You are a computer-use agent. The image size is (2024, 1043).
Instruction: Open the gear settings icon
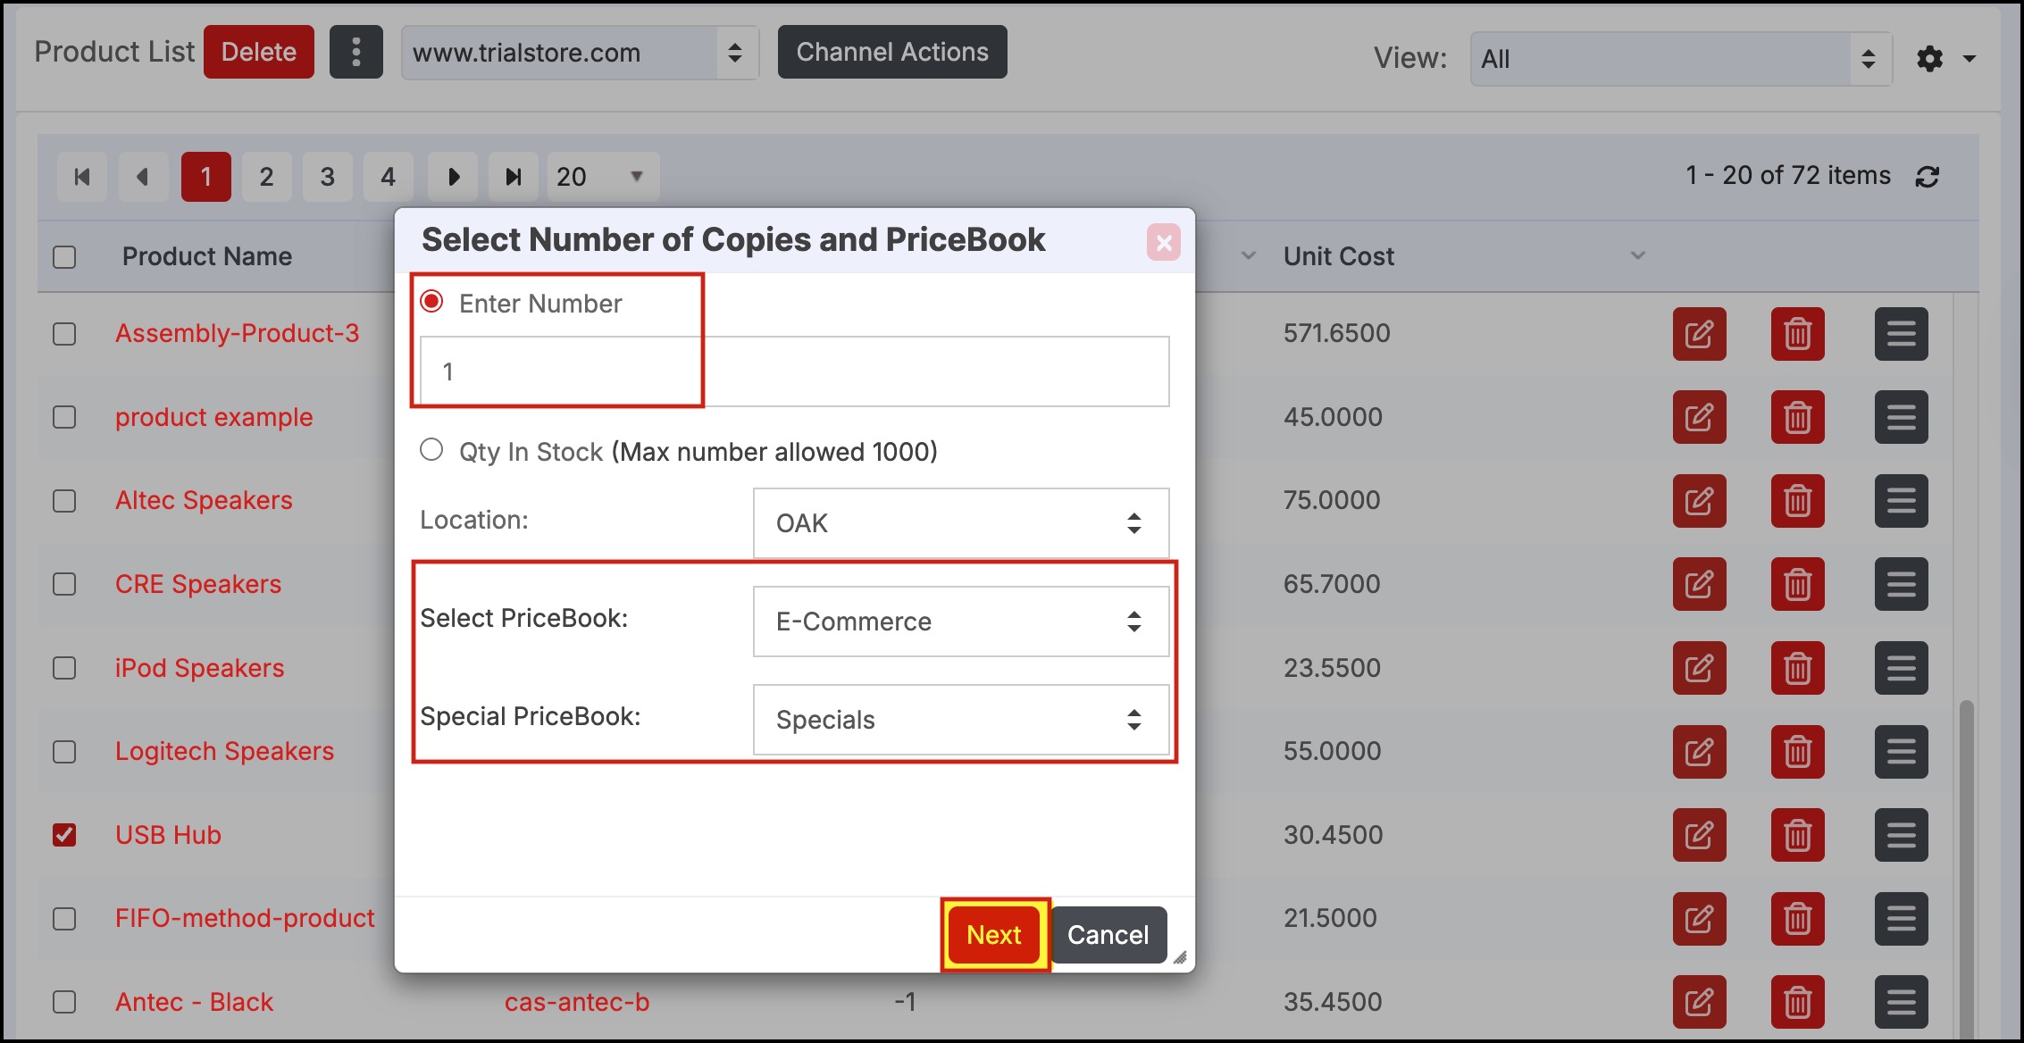click(x=1929, y=59)
